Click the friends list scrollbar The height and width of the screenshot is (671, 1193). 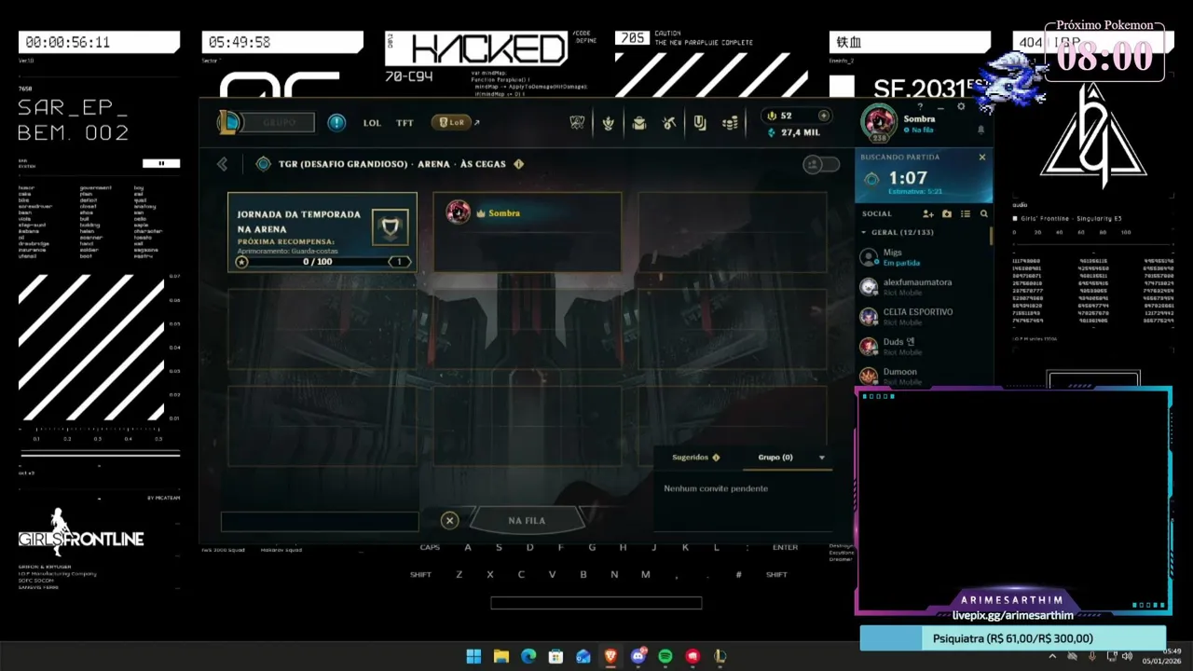pyautogui.click(x=991, y=235)
